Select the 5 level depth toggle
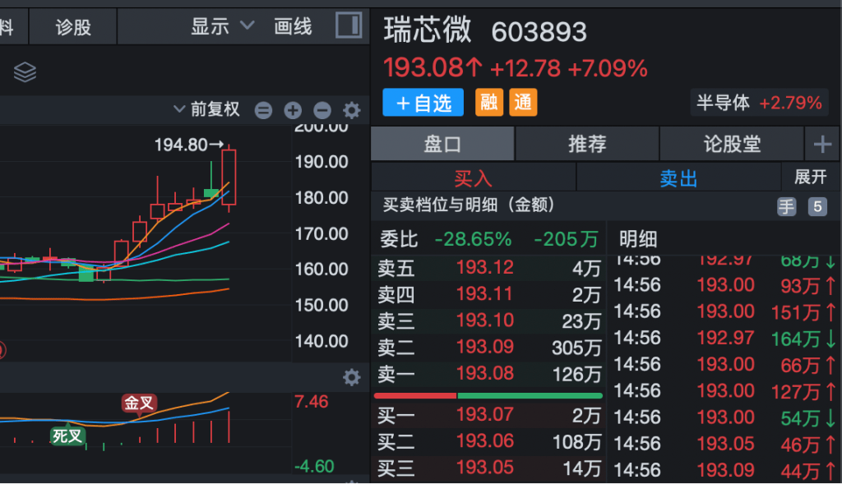Screen dimensions: 842x484 pyautogui.click(x=817, y=206)
